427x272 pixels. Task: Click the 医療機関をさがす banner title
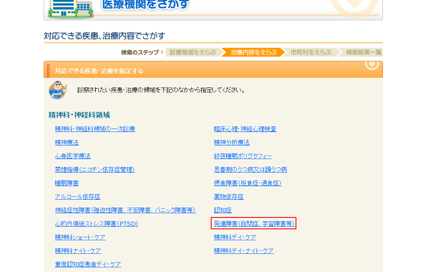[x=145, y=5]
